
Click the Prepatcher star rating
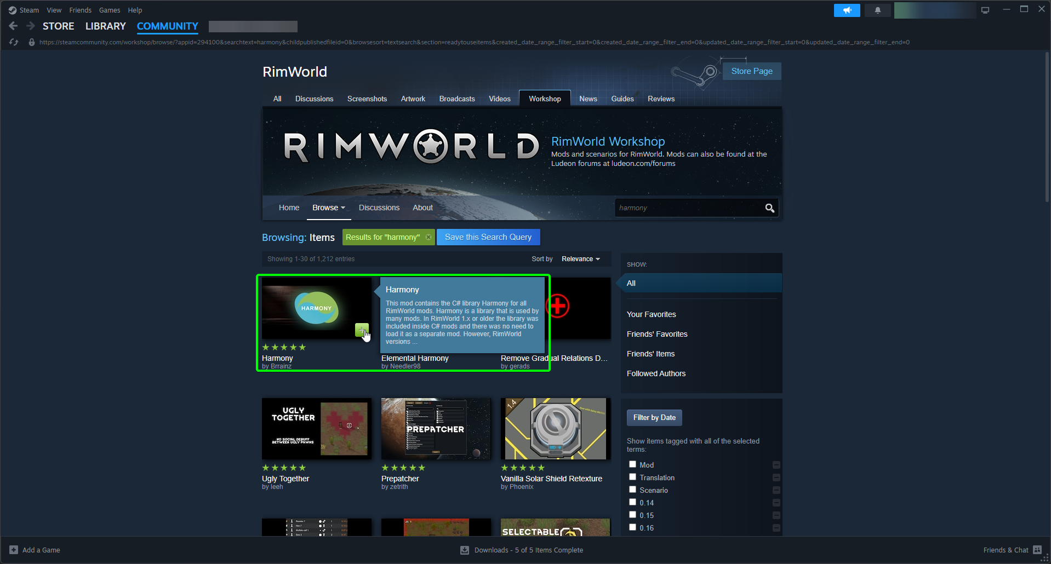coord(403,468)
